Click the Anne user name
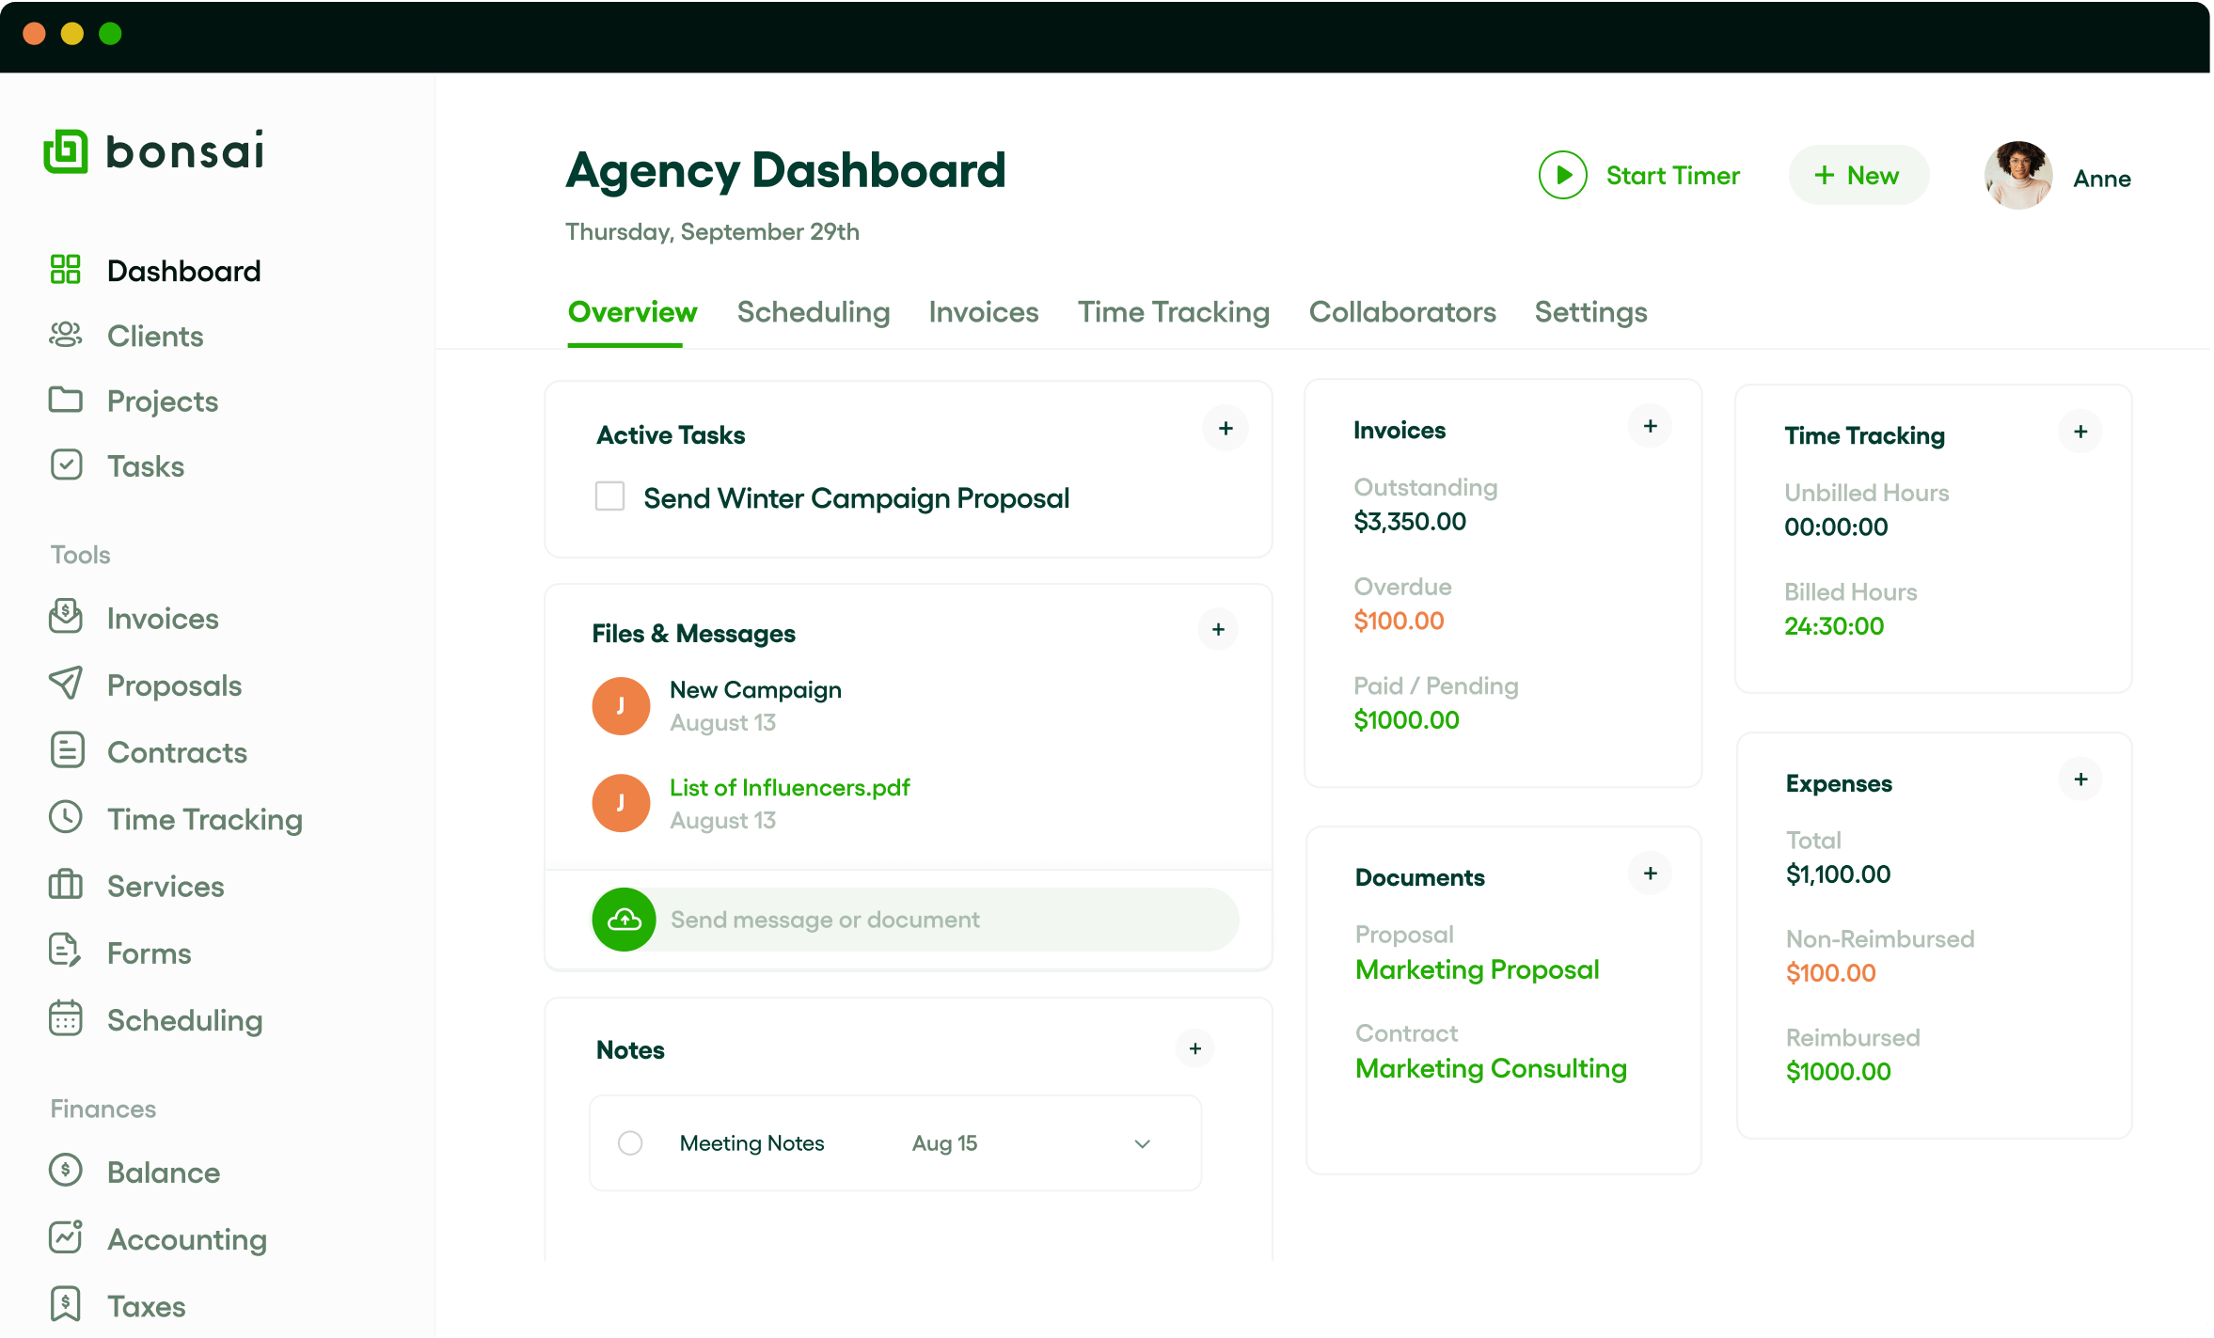 (2102, 179)
